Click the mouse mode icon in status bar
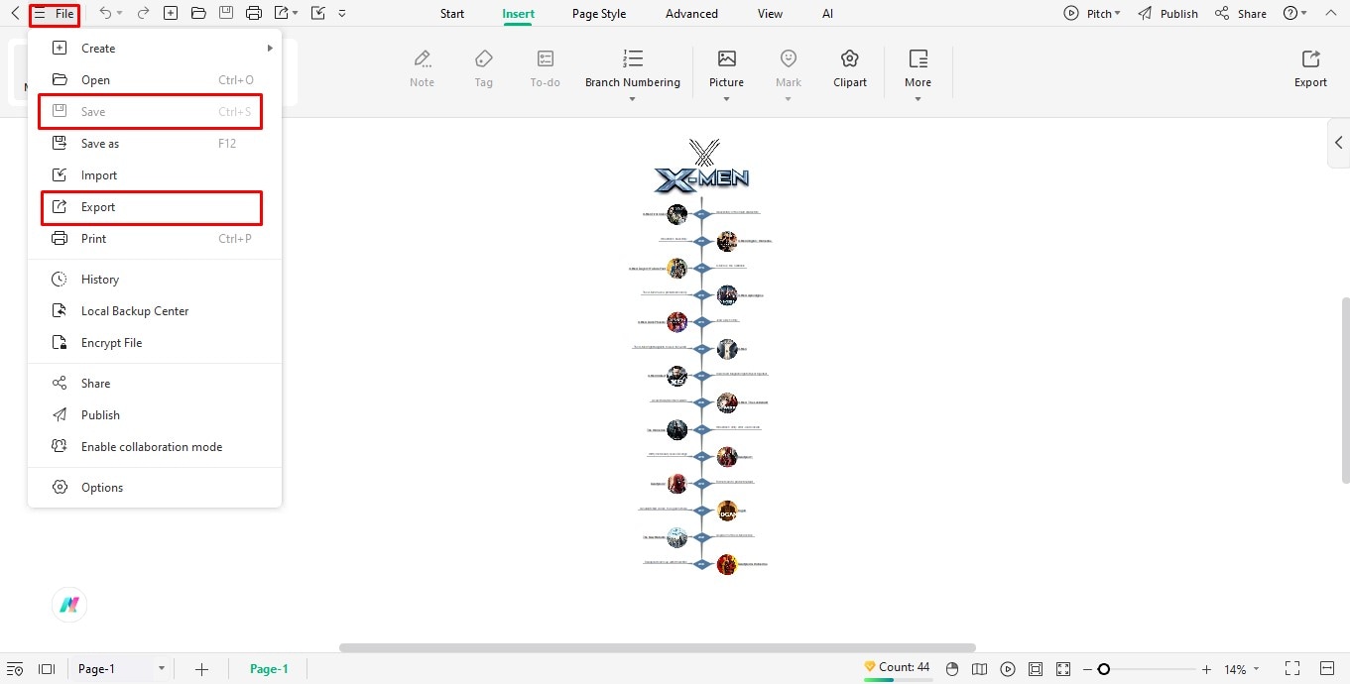1350x684 pixels. coord(952,669)
